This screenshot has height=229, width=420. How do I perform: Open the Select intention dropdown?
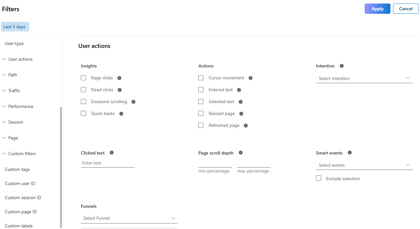pyautogui.click(x=364, y=78)
